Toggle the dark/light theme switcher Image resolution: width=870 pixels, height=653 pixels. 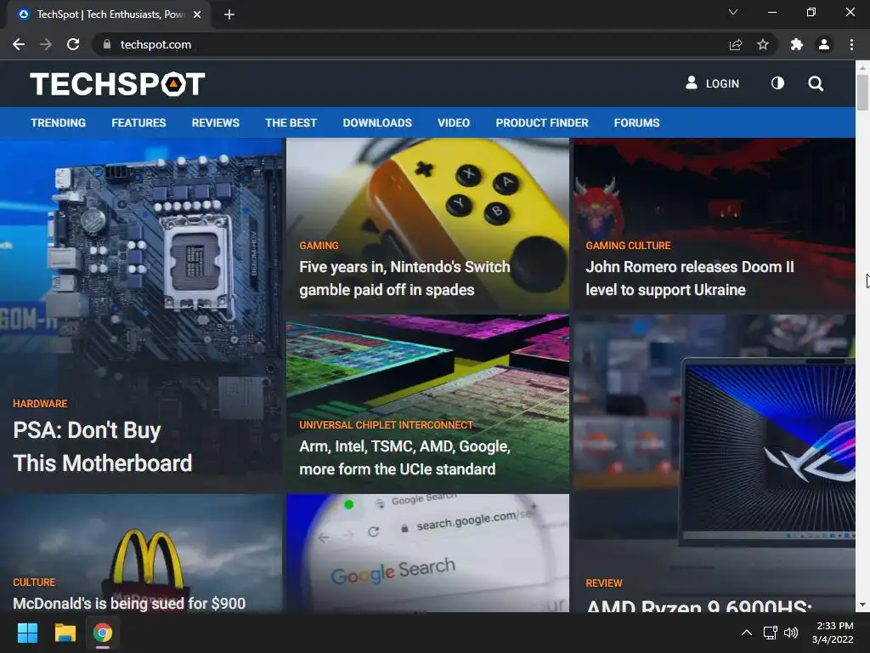[778, 83]
